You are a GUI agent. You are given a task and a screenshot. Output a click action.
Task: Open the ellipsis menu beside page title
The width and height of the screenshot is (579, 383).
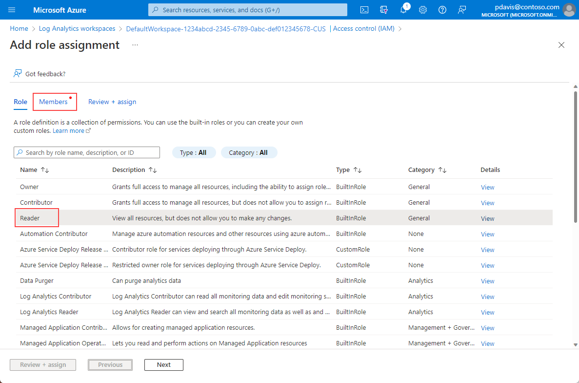point(135,45)
